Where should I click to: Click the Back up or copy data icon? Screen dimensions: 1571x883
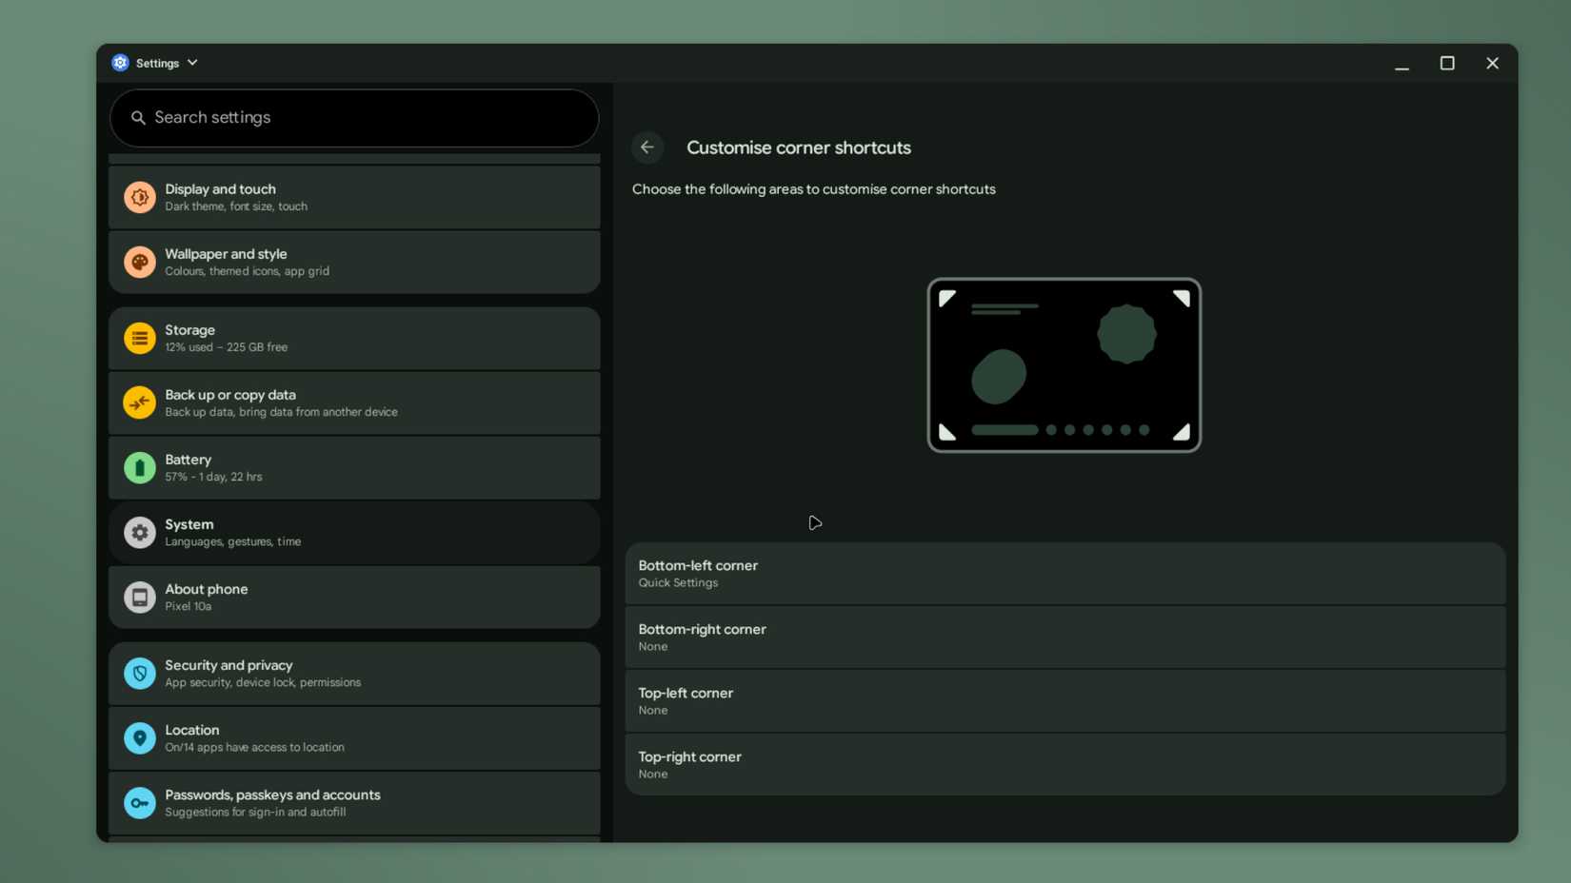(139, 402)
